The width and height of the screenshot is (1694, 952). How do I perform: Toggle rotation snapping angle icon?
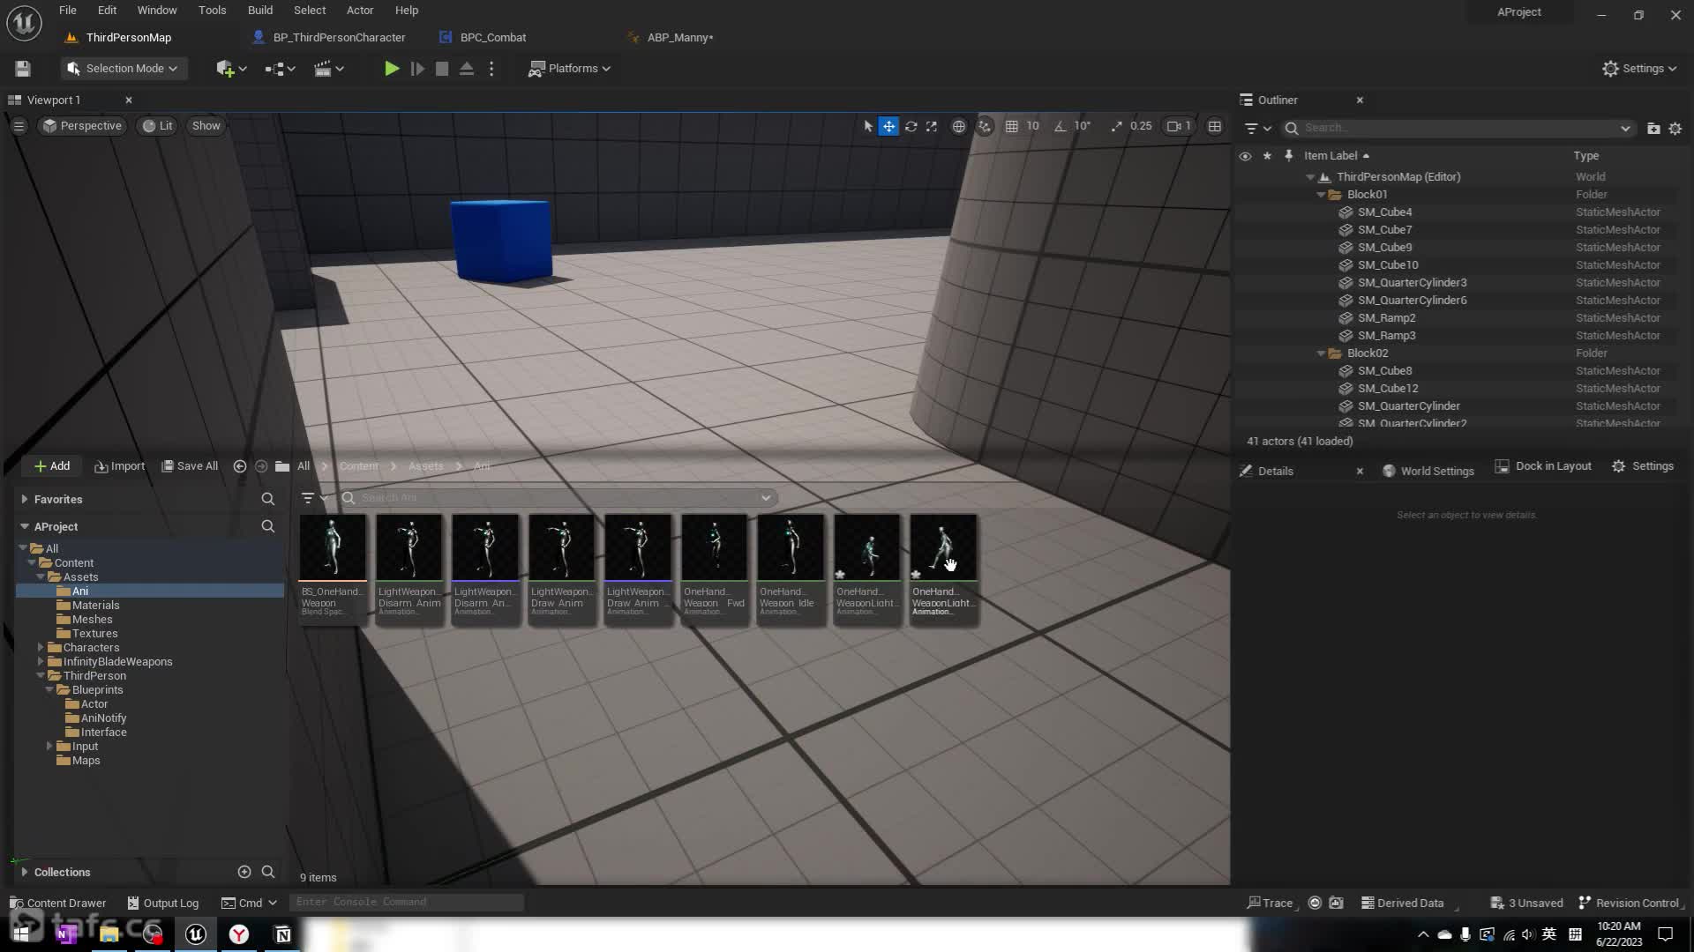coord(1061,126)
